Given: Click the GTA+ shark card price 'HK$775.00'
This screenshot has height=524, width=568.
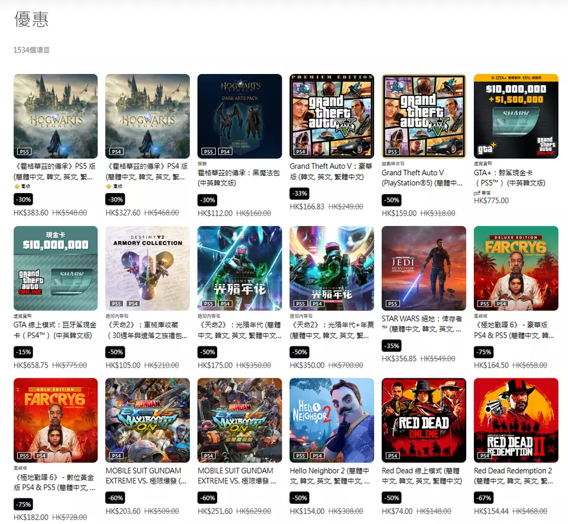Looking at the screenshot, I should coord(491,201).
